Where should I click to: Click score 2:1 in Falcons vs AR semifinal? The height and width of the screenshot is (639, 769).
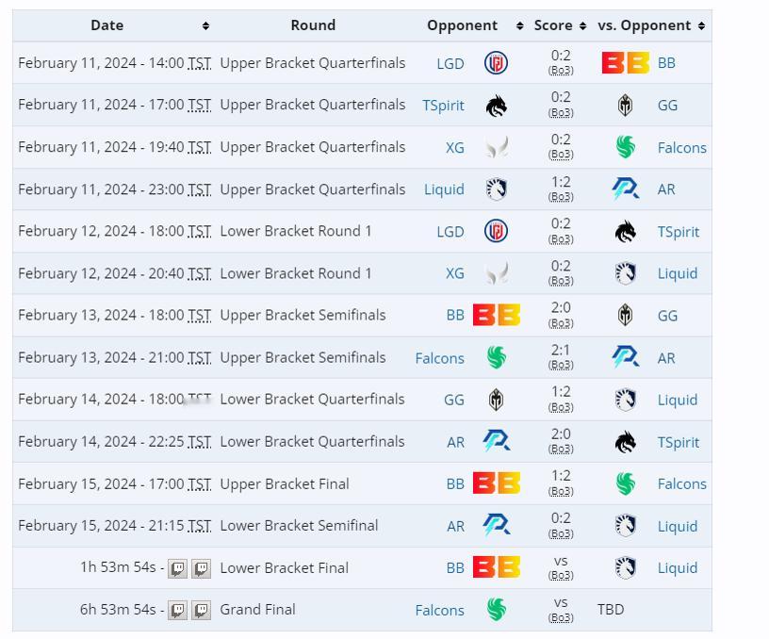coord(561,351)
